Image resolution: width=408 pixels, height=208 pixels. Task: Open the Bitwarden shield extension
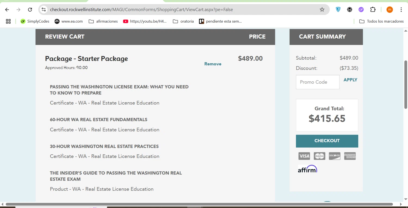[x=338, y=10]
